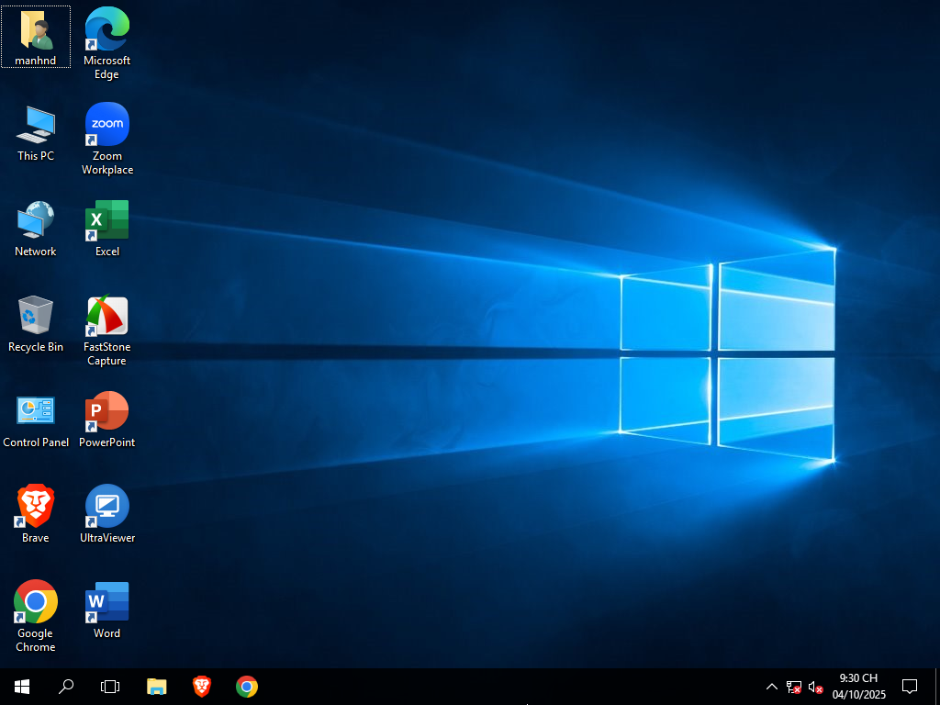Unmute the system volume in the tray

(813, 686)
